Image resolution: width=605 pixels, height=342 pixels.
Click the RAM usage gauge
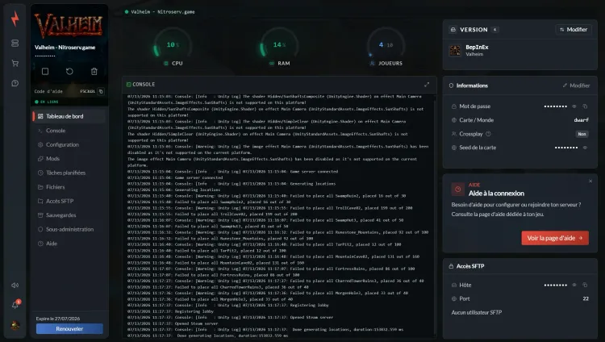[x=279, y=48]
